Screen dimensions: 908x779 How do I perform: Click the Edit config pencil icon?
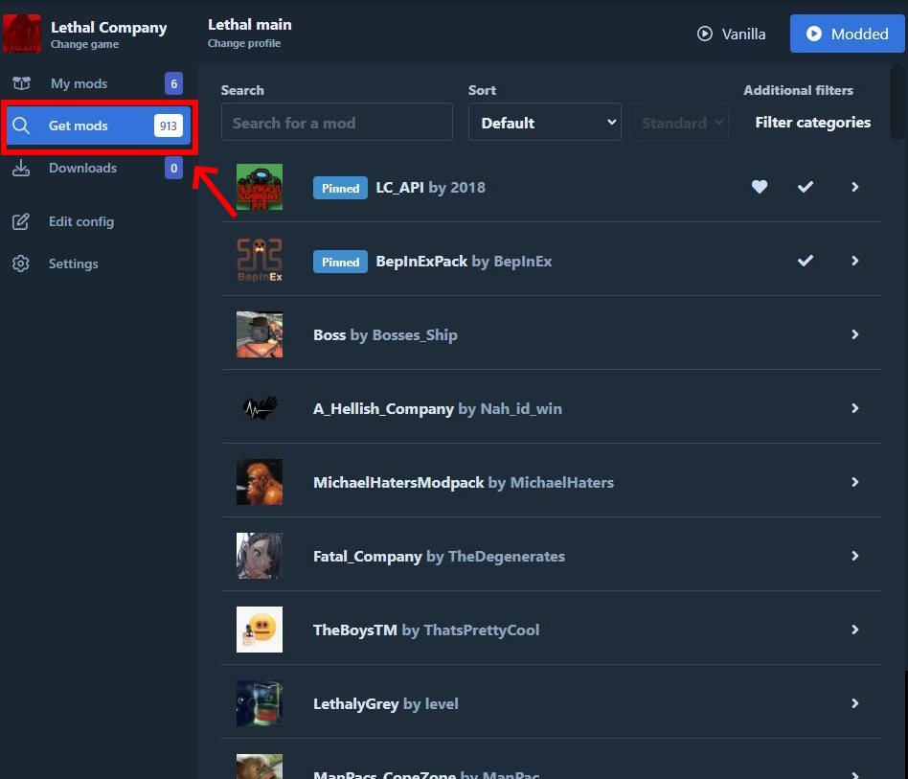point(21,222)
